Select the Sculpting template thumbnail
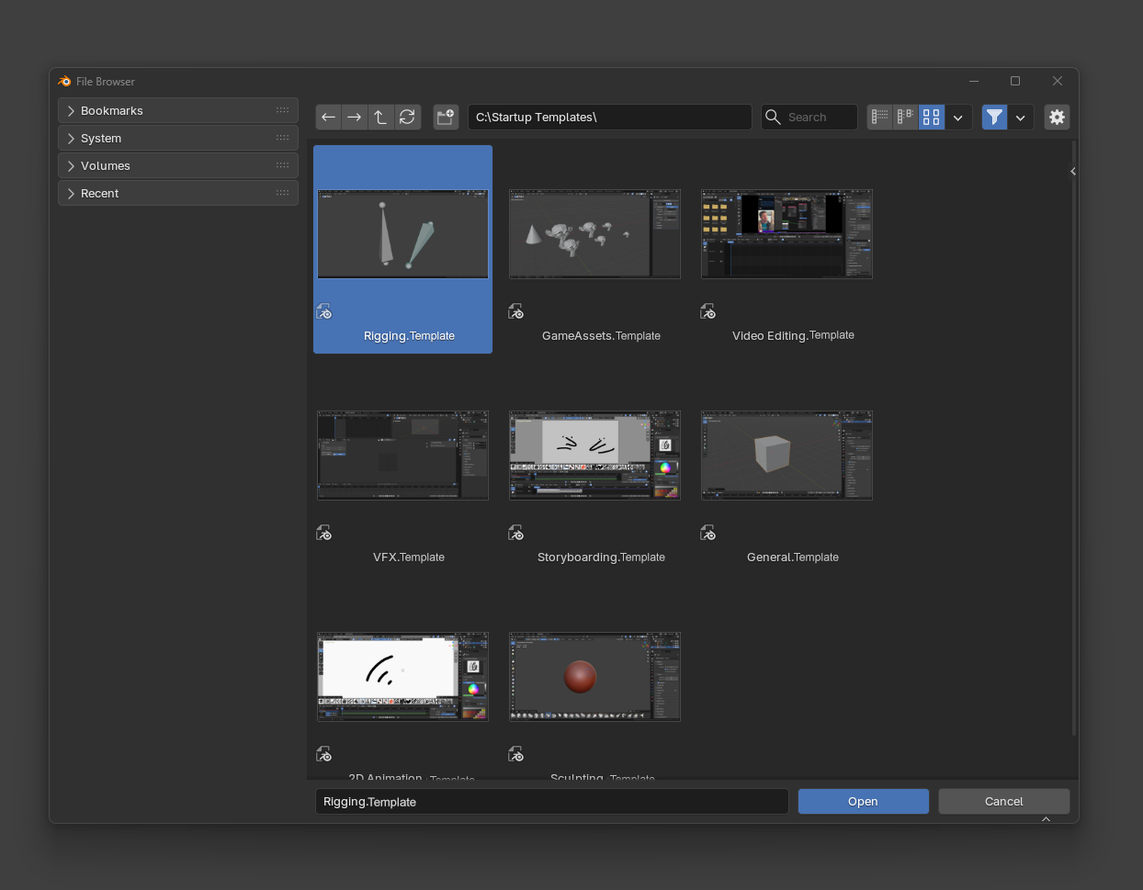The width and height of the screenshot is (1143, 890). click(594, 677)
